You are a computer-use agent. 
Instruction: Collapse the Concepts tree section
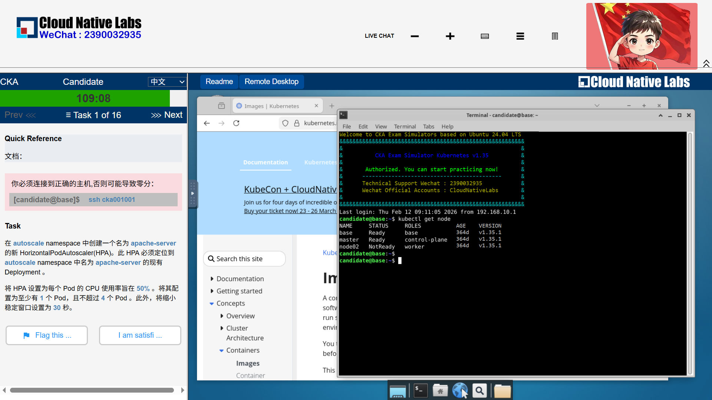point(212,303)
